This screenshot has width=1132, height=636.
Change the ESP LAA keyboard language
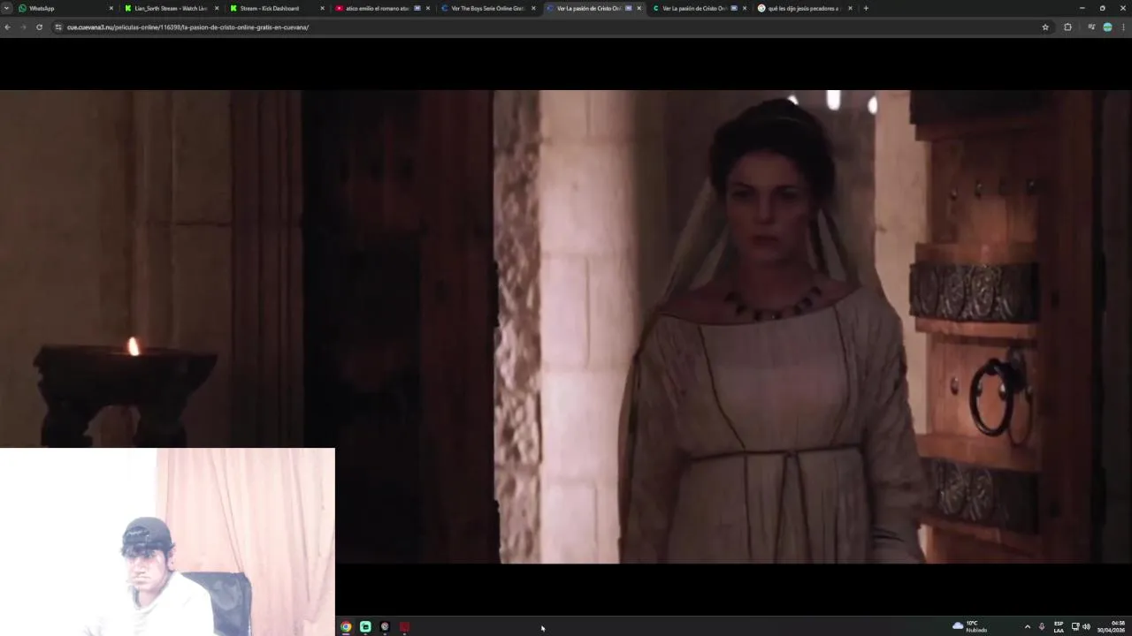tap(1059, 626)
